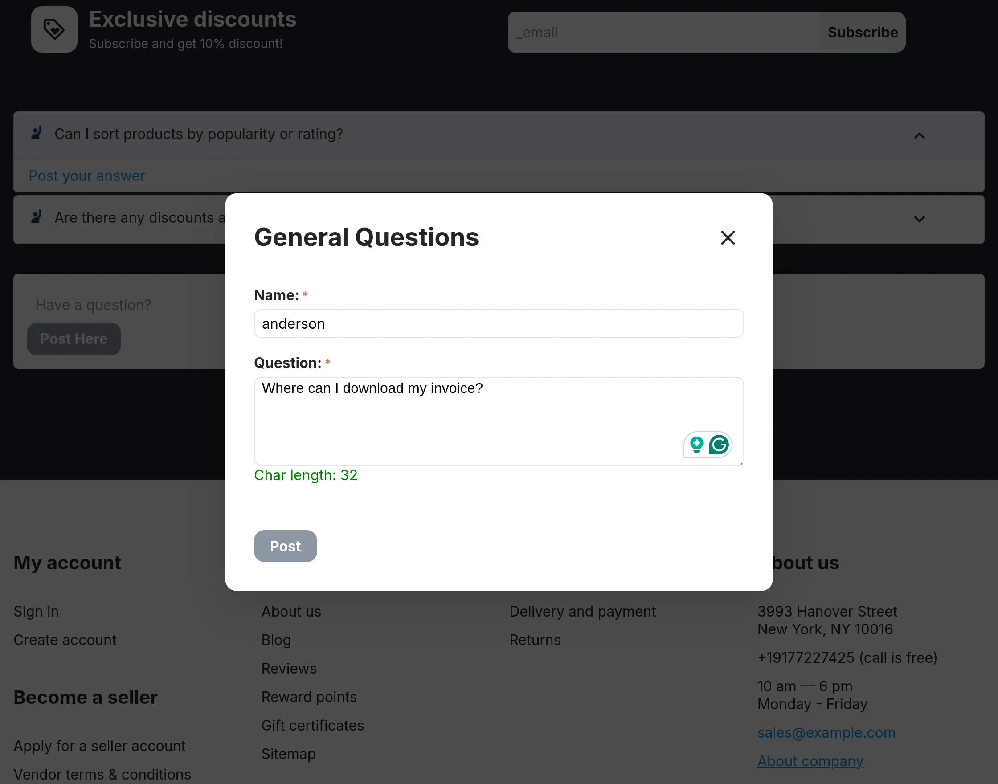This screenshot has width=998, height=784.
Task: Click the Question text area
Action: [499, 421]
